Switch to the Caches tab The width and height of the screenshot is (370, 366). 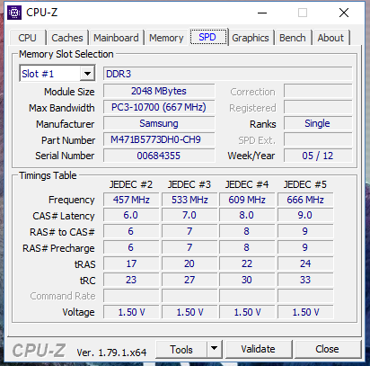point(67,38)
